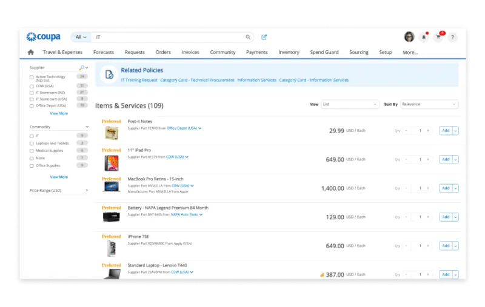Screen dimensions: 485x307
Task: Open the Inventory menu
Action: (289, 52)
